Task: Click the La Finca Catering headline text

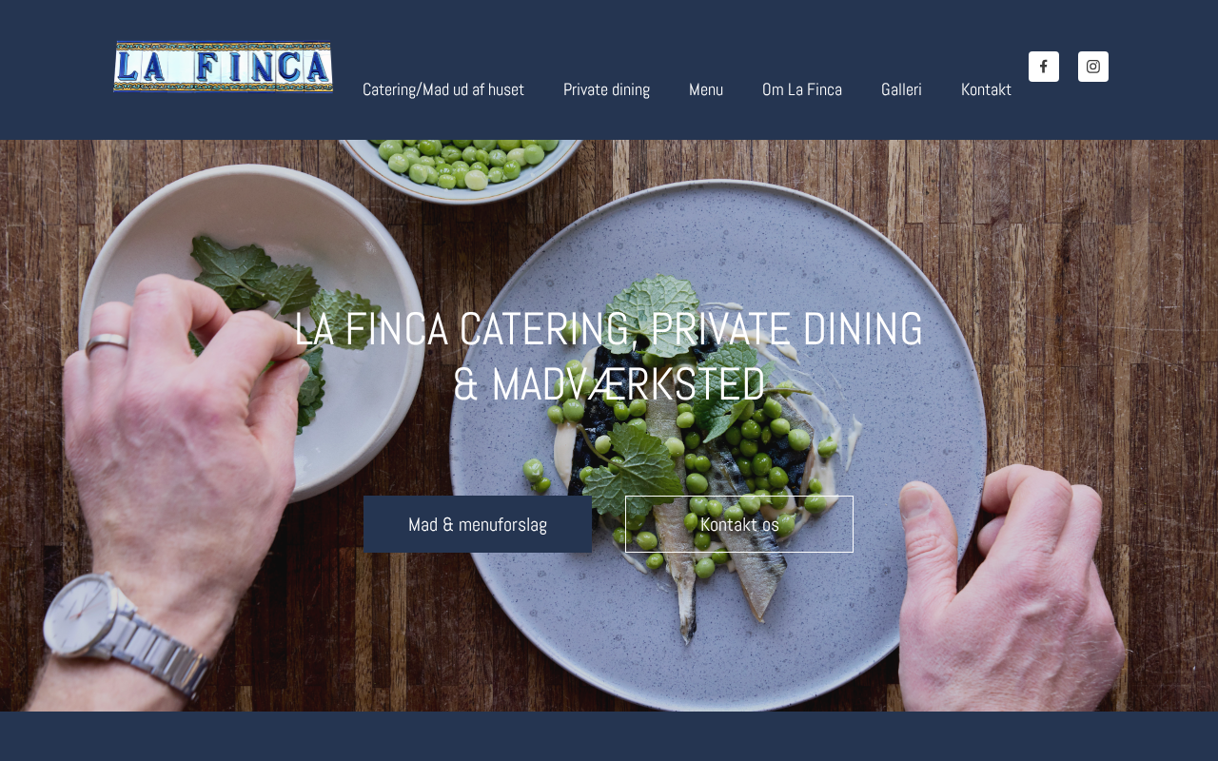Action: click(x=609, y=357)
